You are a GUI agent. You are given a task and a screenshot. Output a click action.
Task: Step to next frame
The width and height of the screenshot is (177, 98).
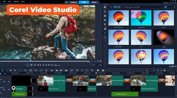pos(40,65)
